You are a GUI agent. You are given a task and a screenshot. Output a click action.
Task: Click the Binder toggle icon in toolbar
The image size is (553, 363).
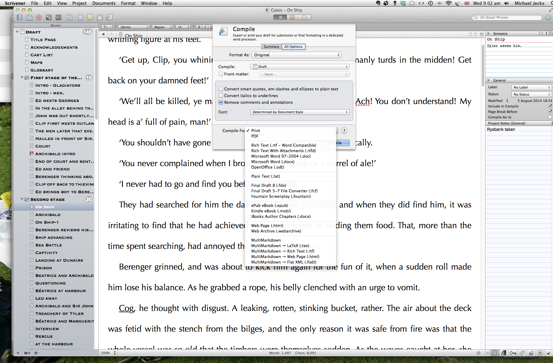(x=19, y=17)
